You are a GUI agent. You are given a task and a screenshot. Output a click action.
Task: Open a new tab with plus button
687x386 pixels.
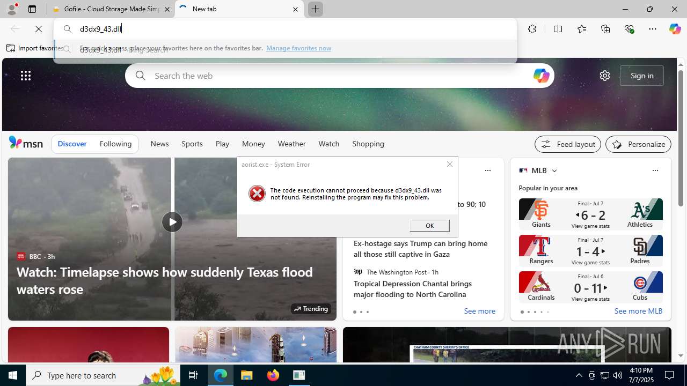click(315, 9)
